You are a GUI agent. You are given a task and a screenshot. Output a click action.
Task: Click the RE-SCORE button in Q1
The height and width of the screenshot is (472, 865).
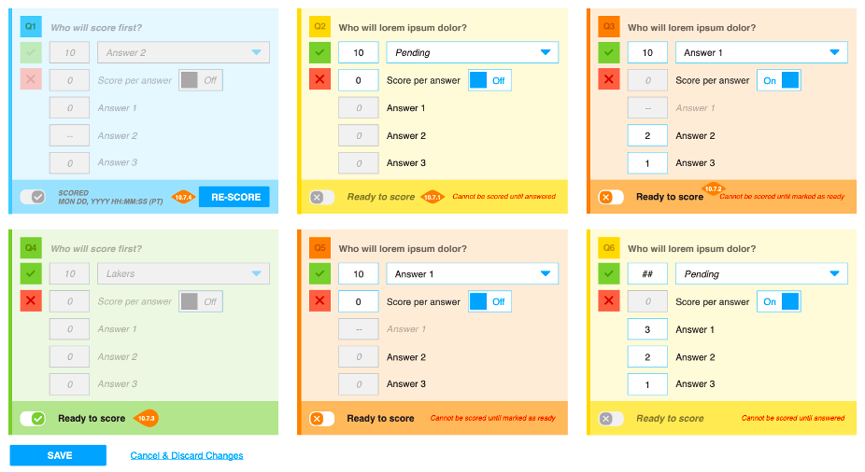click(234, 197)
